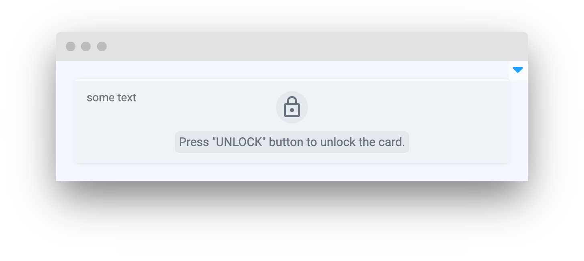Open the menu from the blue caret

[x=518, y=70]
